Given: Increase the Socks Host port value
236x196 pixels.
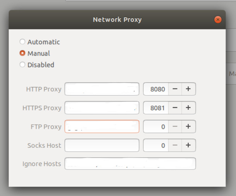Looking at the screenshot, I should (188, 146).
